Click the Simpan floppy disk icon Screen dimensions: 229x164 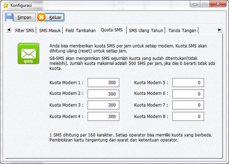click(x=9, y=17)
